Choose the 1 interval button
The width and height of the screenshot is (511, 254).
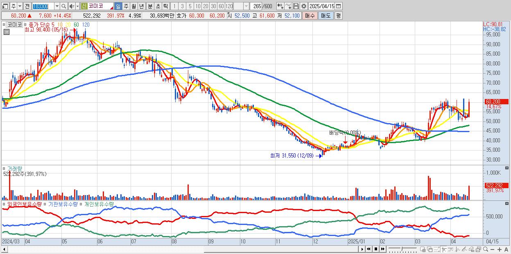(x=174, y=6)
